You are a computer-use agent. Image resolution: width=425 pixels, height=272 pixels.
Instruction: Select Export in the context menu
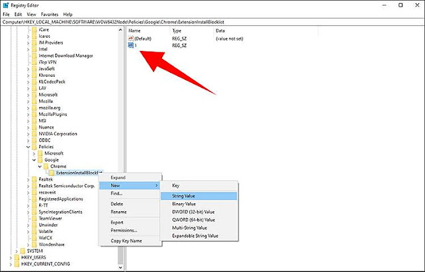(129, 222)
